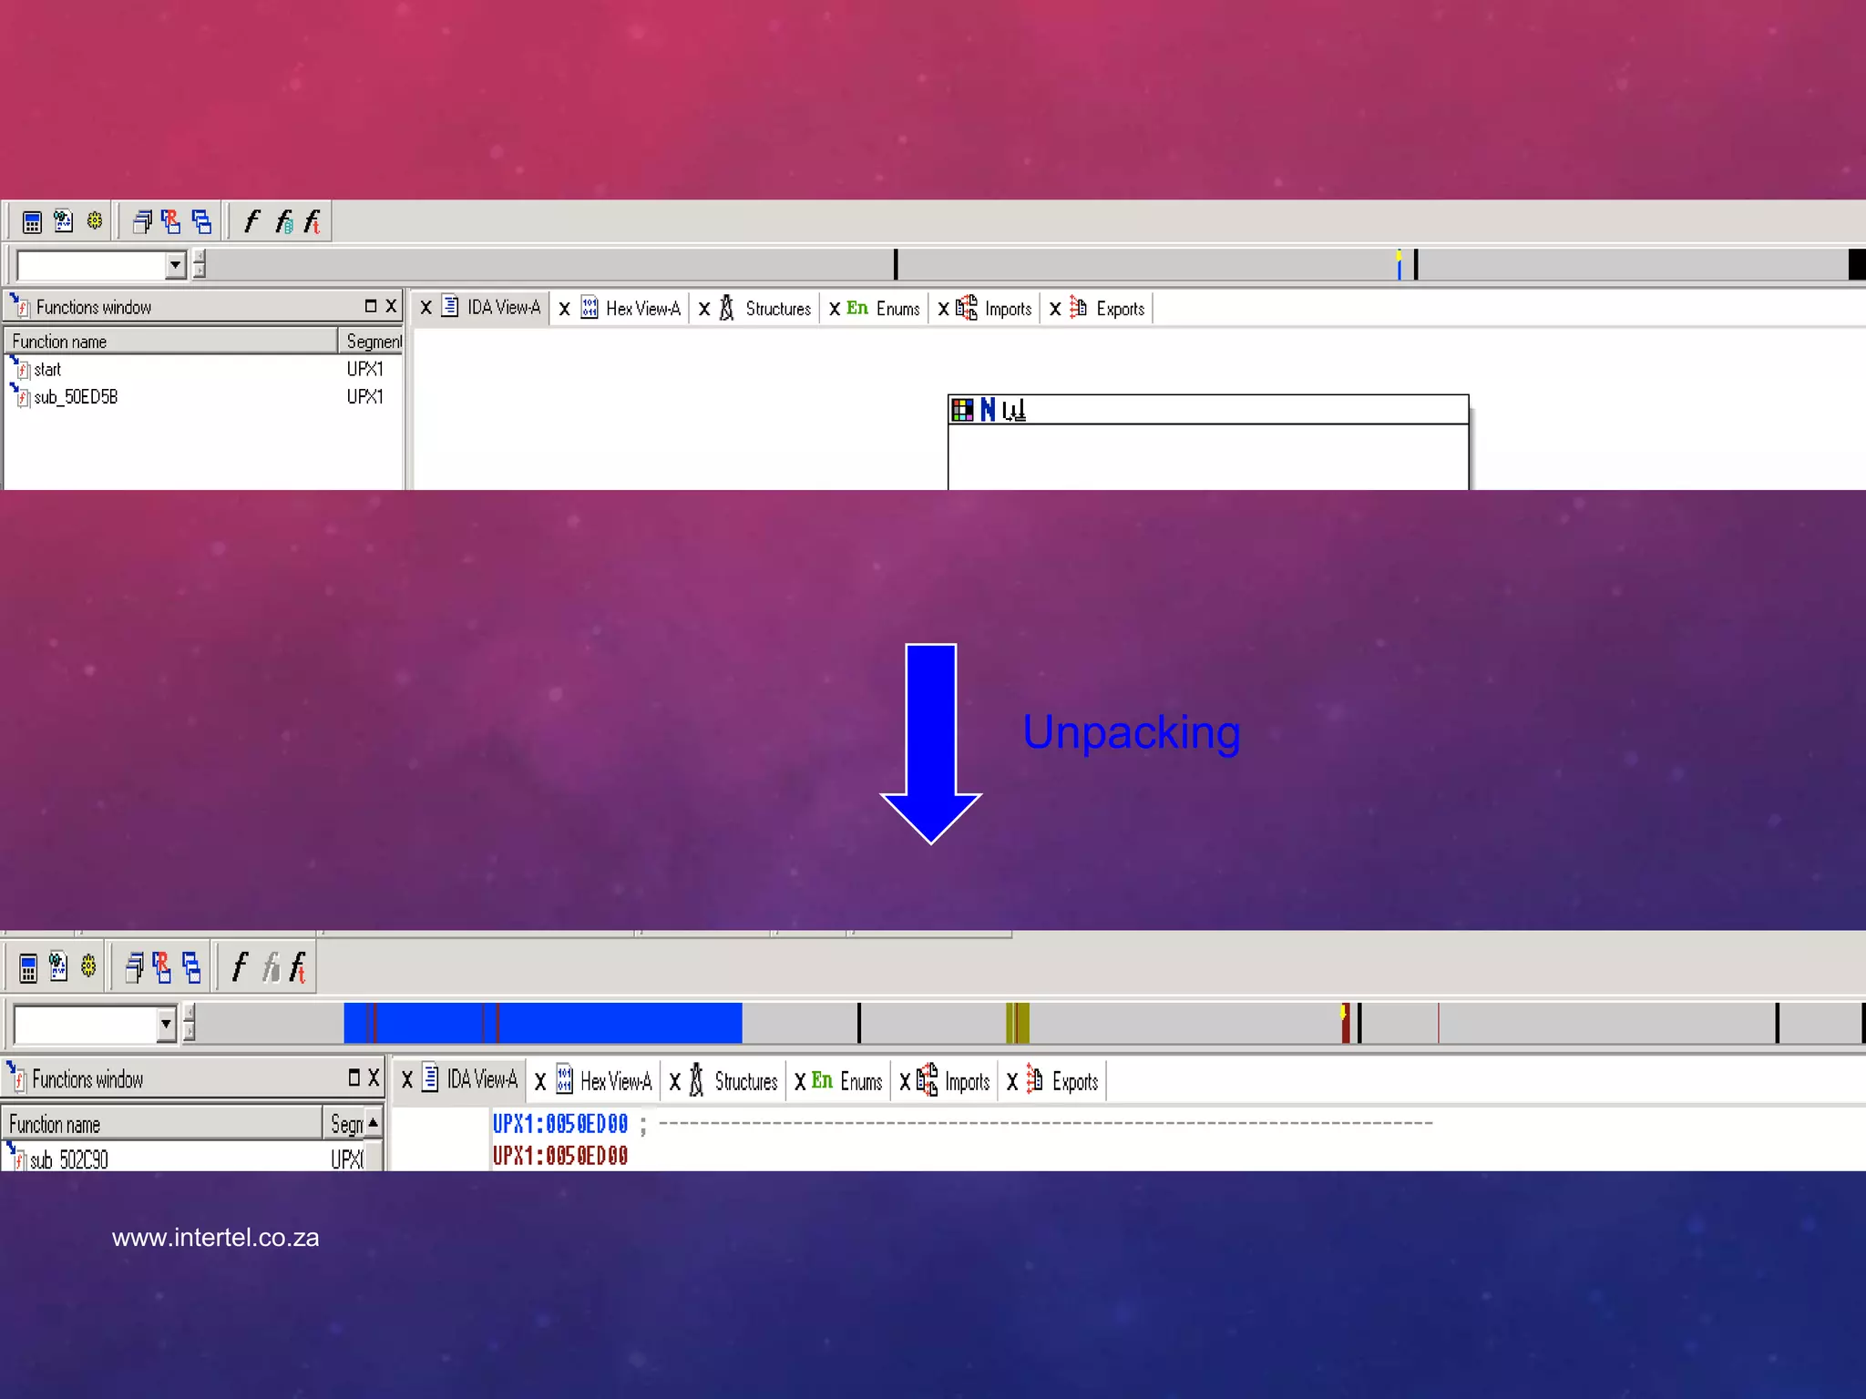This screenshot has width=1866, height=1399.
Task: Open the top Imports tab
Action: pyautogui.click(x=1007, y=309)
